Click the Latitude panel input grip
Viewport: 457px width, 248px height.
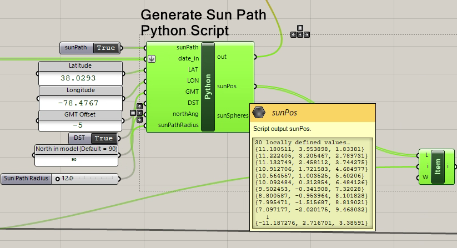37,74
